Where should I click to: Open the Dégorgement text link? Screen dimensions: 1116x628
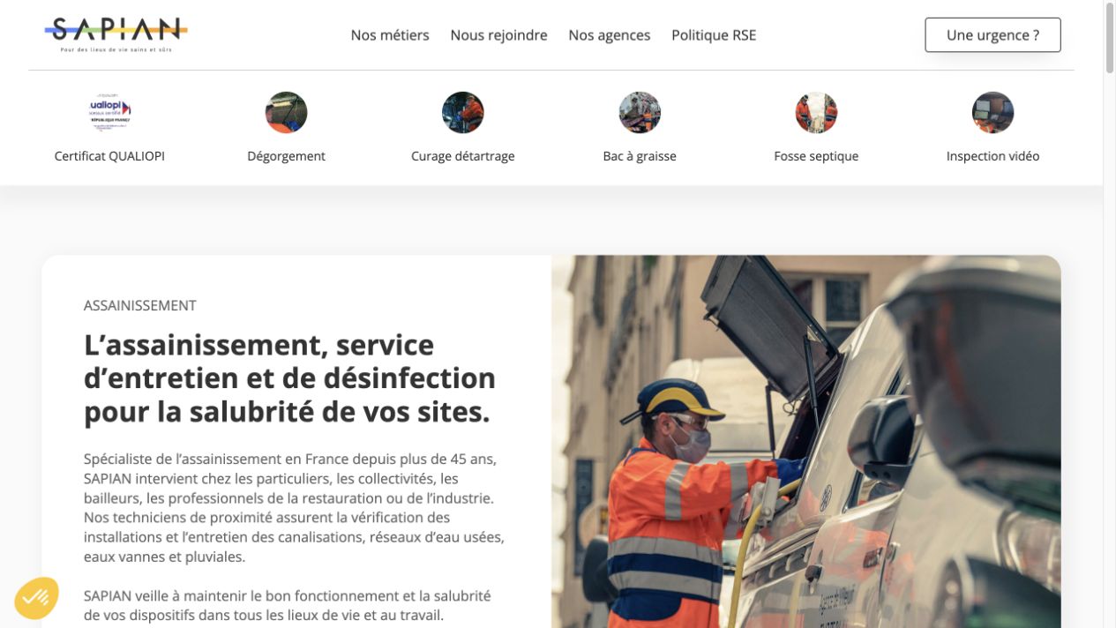tap(286, 156)
